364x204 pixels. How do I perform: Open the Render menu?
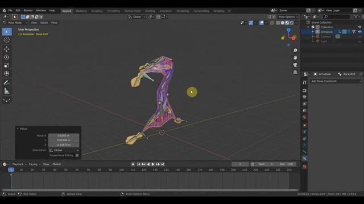coord(28,11)
